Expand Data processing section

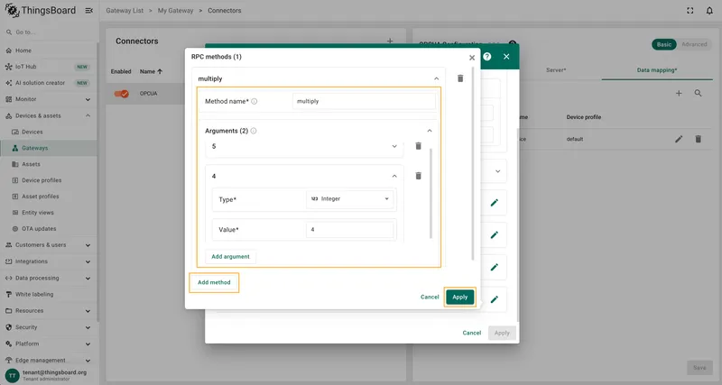[x=49, y=278]
